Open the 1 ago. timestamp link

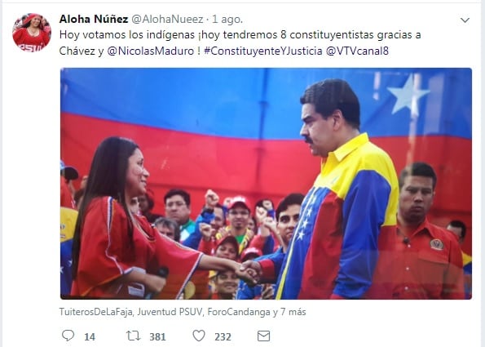227,20
